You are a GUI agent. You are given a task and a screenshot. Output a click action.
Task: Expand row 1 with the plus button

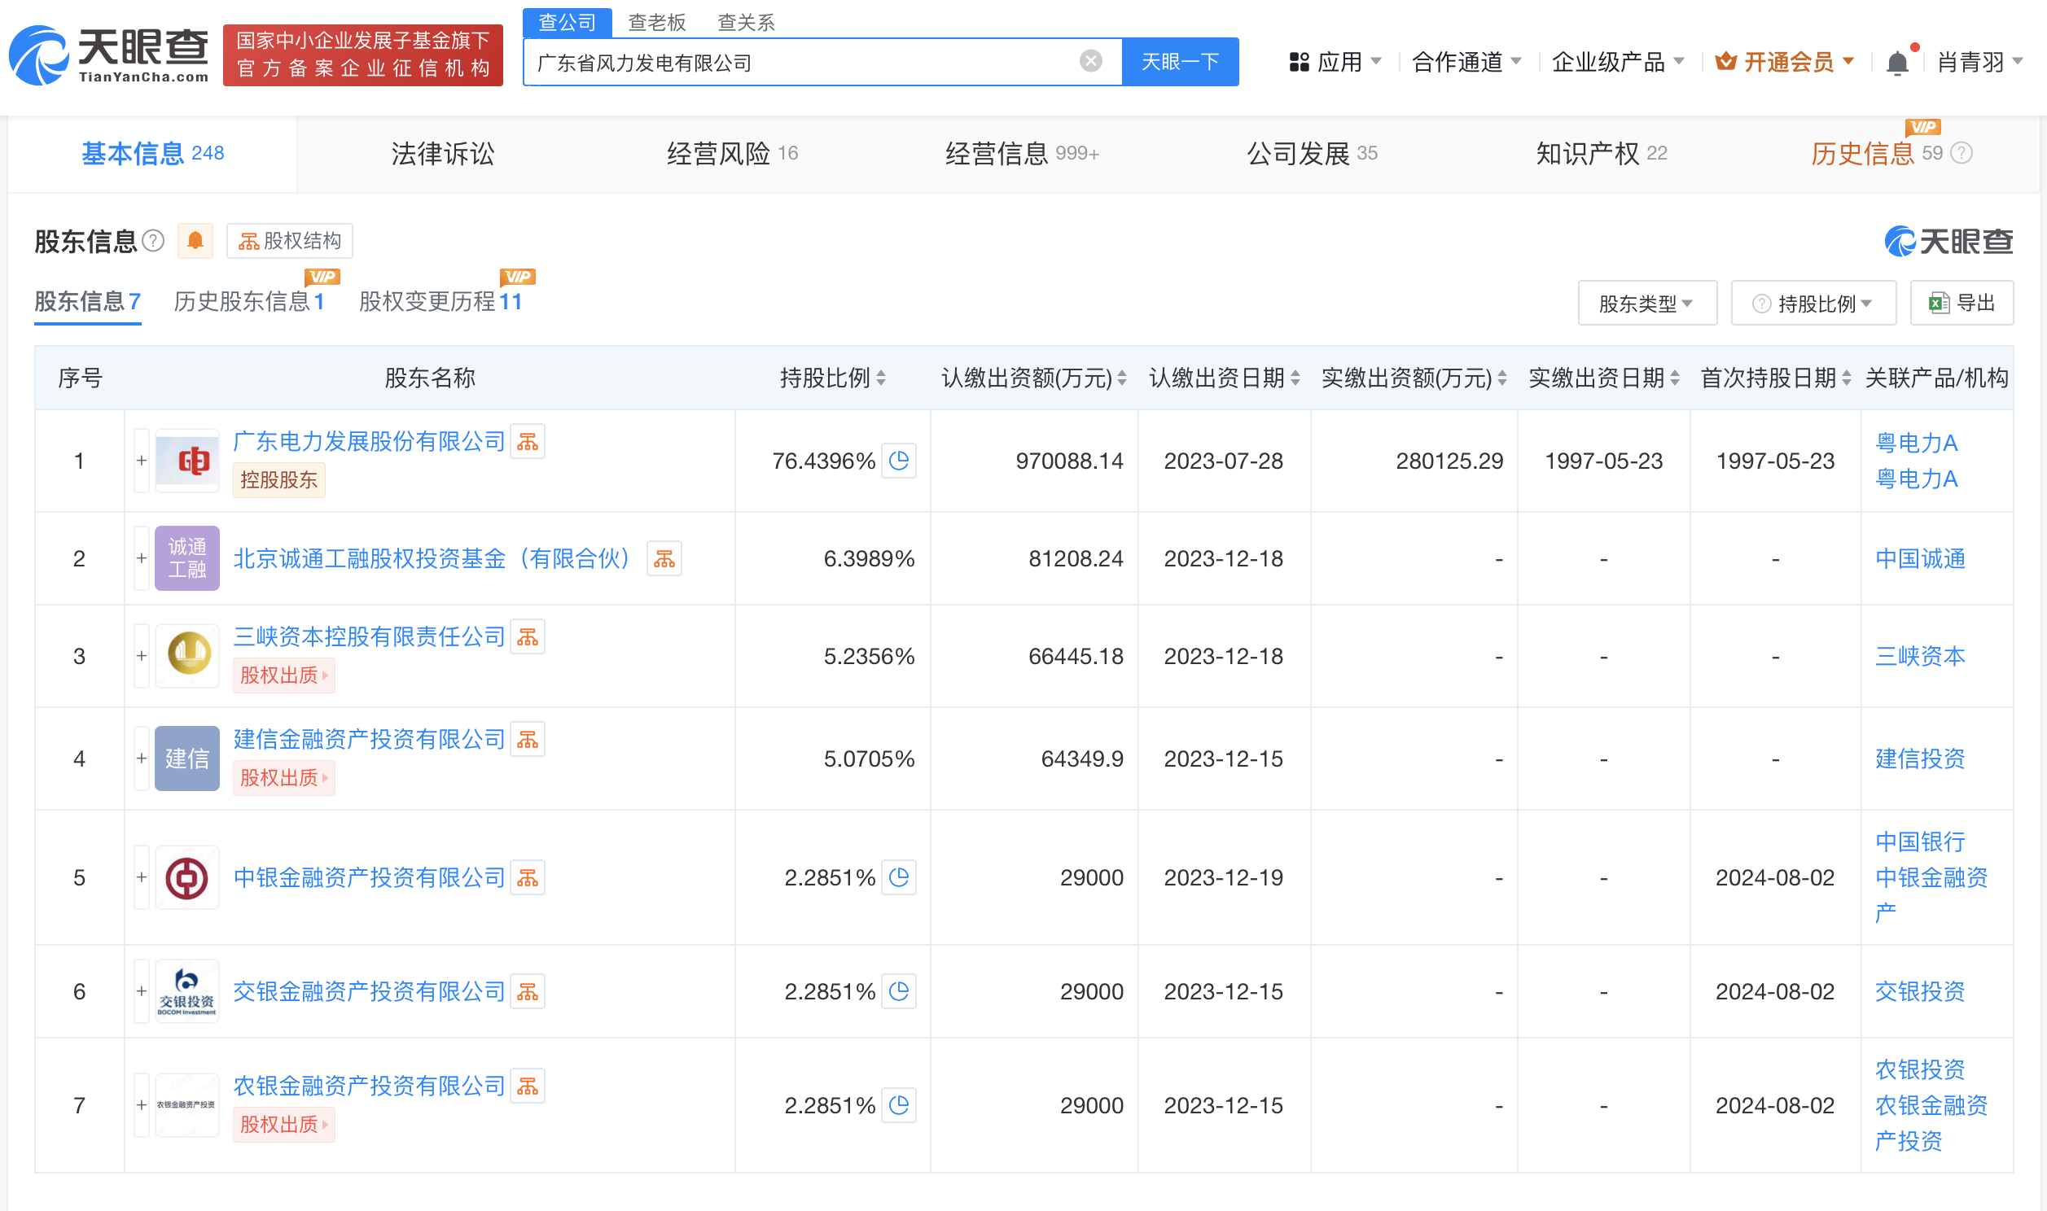coord(141,461)
